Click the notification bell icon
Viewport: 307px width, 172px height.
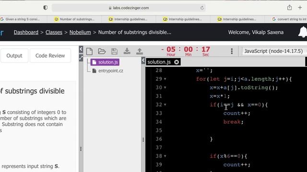coord(303,32)
